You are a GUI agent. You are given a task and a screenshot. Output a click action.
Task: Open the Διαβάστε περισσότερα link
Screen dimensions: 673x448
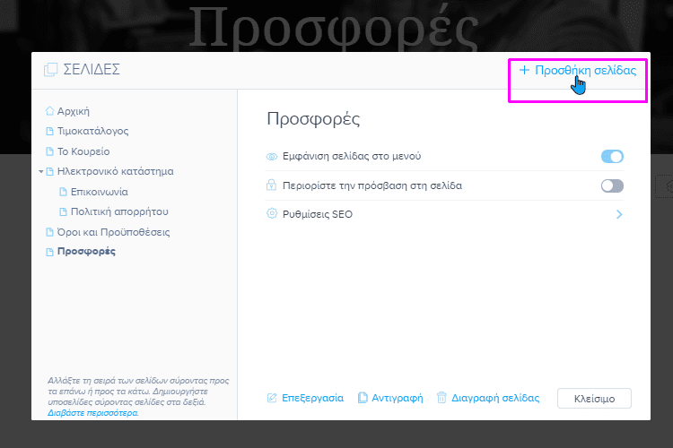coord(92,413)
